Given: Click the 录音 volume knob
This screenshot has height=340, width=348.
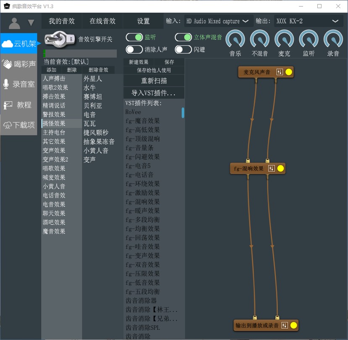Looking at the screenshot, I should click(333, 39).
